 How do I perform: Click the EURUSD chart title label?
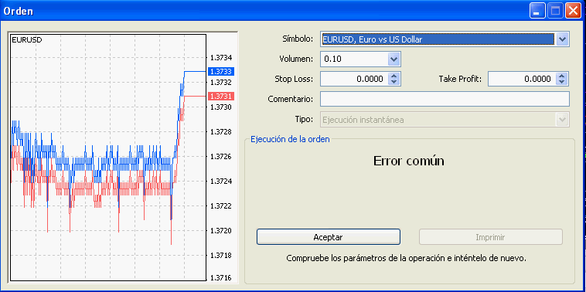[27, 39]
